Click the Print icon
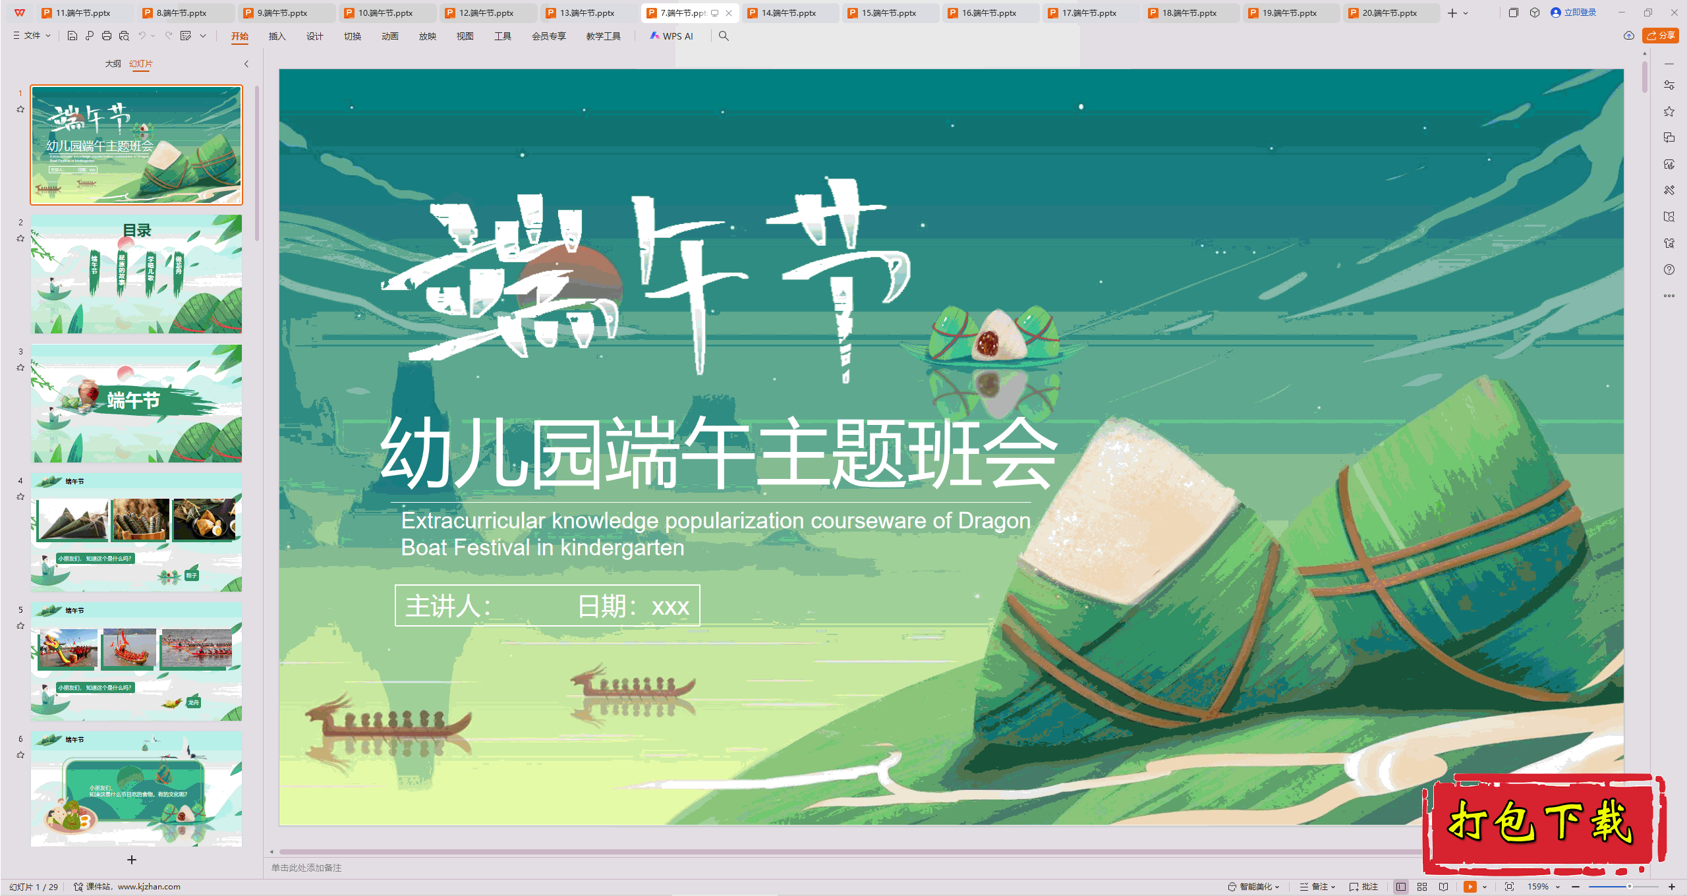The width and height of the screenshot is (1687, 896). (x=107, y=36)
